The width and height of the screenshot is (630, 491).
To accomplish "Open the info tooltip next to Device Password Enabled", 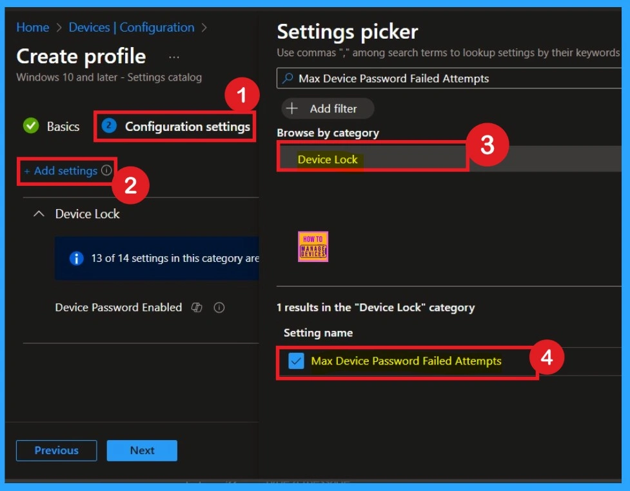I will (219, 308).
